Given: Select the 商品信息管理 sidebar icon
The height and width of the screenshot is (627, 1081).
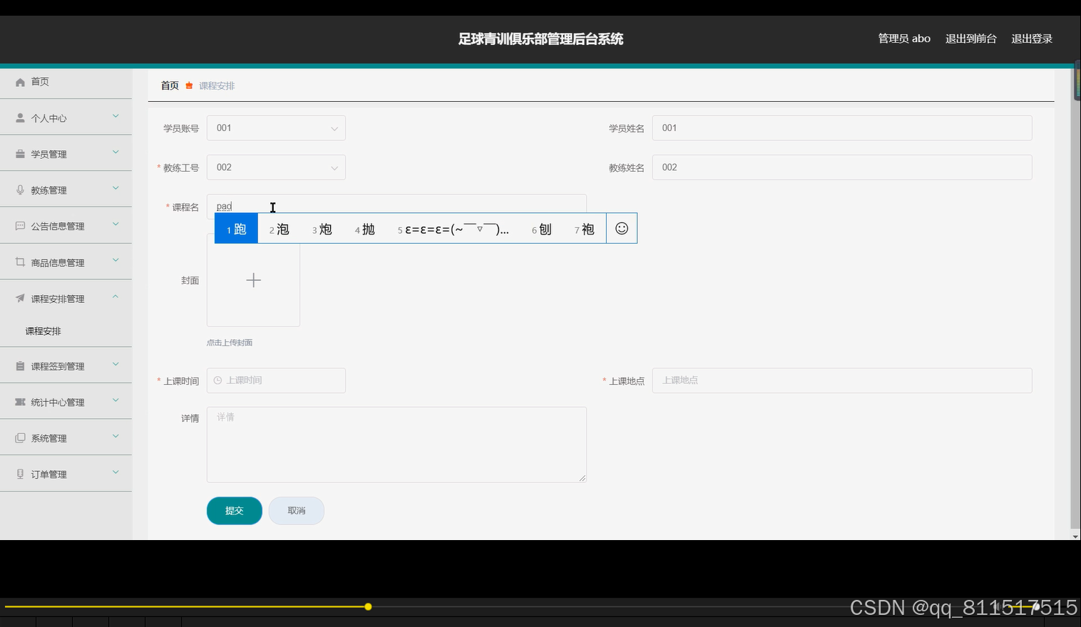Looking at the screenshot, I should point(20,261).
